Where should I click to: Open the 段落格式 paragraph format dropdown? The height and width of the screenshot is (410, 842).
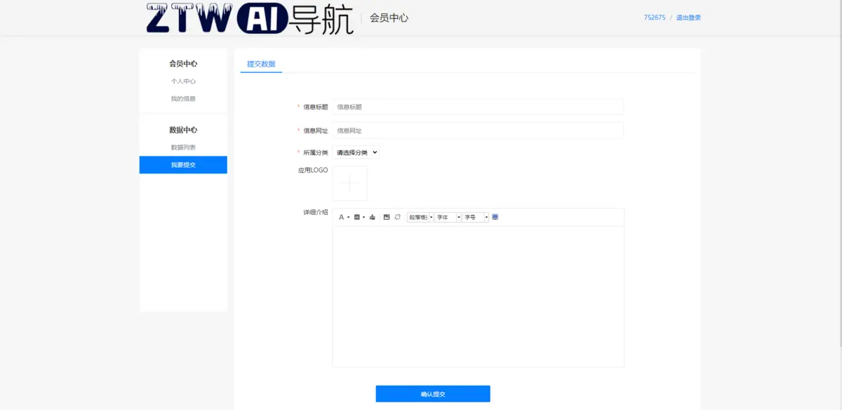pos(417,217)
